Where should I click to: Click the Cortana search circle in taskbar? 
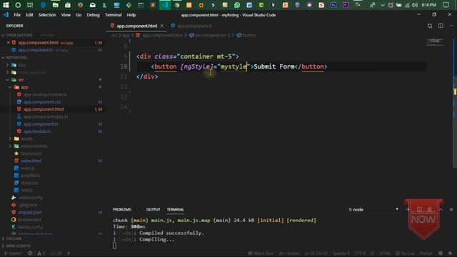[18, 5]
